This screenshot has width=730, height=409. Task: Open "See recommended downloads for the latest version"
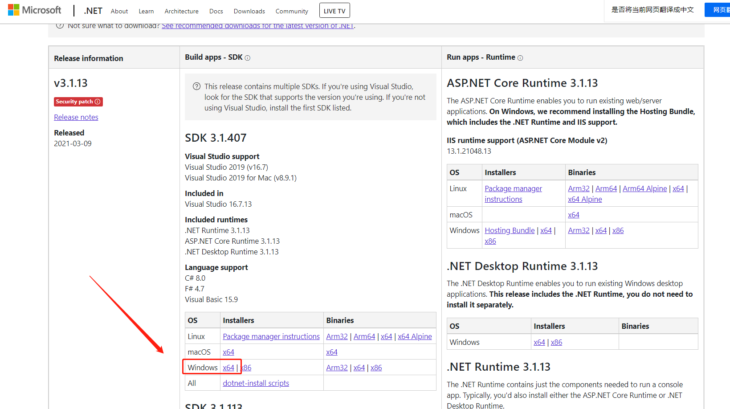[257, 25]
